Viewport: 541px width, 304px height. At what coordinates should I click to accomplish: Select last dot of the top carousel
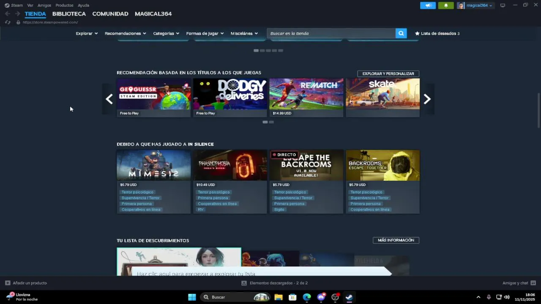click(x=281, y=51)
